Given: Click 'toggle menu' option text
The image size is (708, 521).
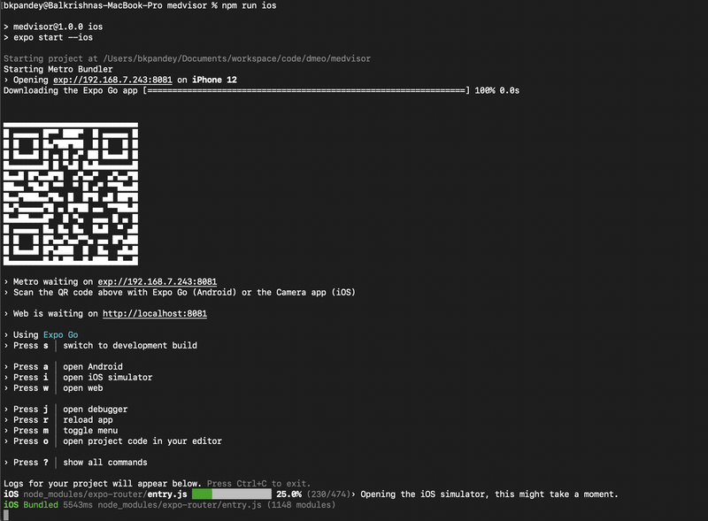Looking at the screenshot, I should pos(90,430).
